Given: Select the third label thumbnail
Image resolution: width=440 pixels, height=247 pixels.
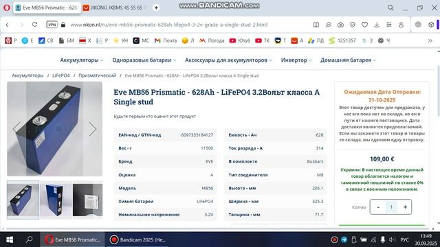Looking at the screenshot, I should tap(88, 200).
